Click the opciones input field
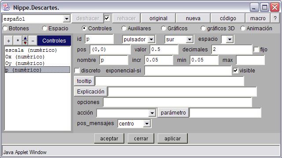Screen dimensions: 282x158 [x=178, y=102]
